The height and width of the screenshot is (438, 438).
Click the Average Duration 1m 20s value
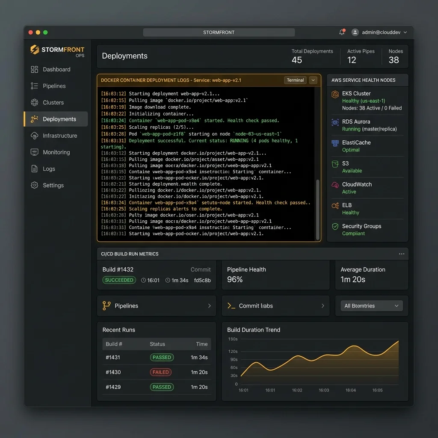353,279
